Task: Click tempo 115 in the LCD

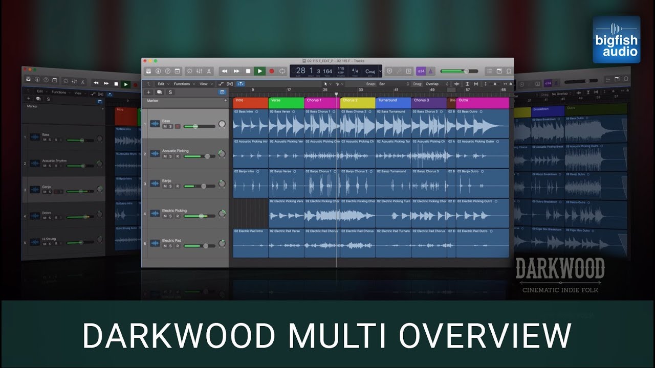Action: click(x=341, y=68)
